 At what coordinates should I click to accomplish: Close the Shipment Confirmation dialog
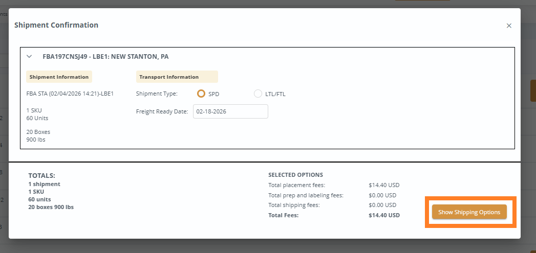tap(509, 26)
